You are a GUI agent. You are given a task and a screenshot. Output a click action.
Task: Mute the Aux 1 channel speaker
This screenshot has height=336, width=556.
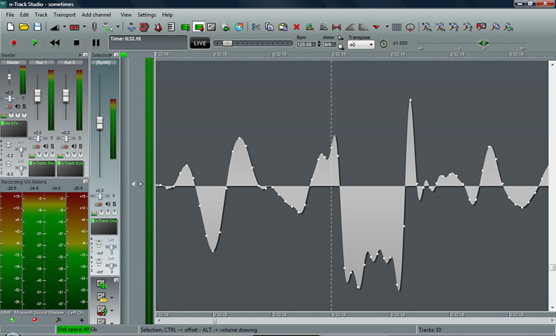46,146
